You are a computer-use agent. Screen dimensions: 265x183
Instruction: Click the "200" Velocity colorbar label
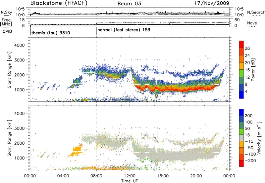[x=249, y=116]
